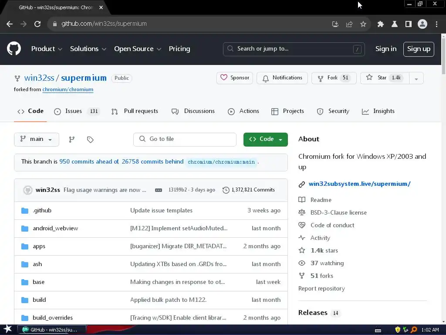Click the link icon beside the website URL
446x335 pixels.
(302, 185)
